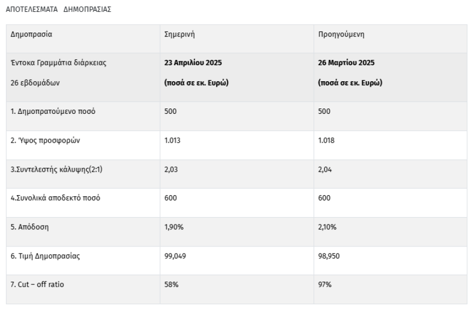471x309 pixels.
Task: Click coverage ratio value 2,03
Action: (x=170, y=169)
